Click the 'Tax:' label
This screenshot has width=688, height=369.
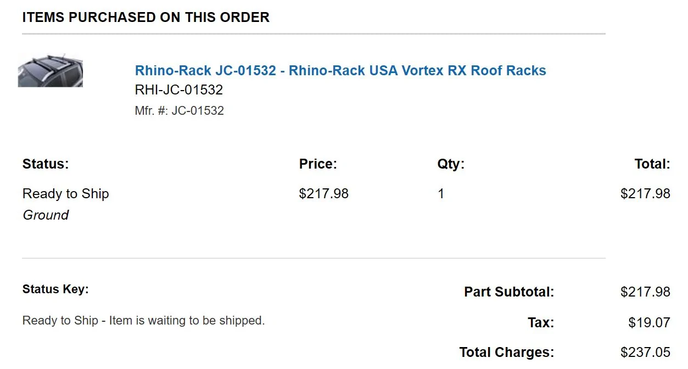coord(541,322)
